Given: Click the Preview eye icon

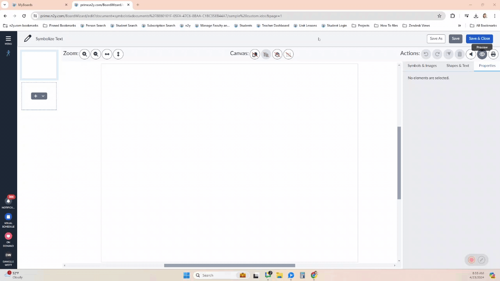Looking at the screenshot, I should (482, 54).
